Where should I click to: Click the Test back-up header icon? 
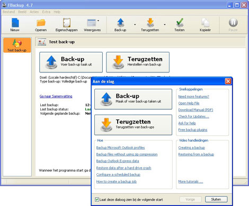42,42
